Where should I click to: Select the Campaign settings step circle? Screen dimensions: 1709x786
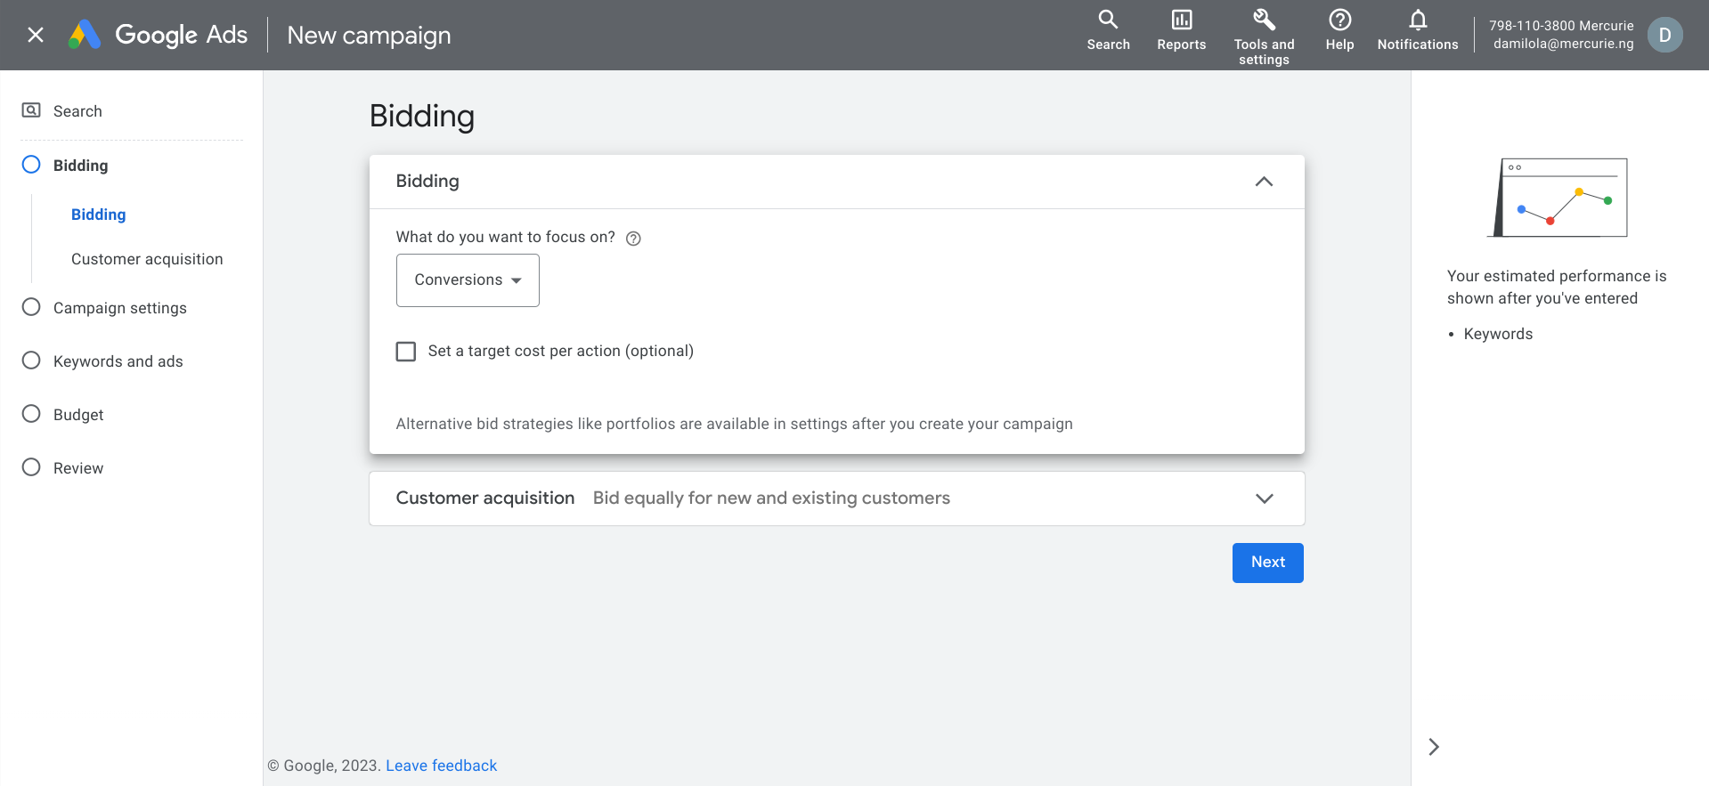pyautogui.click(x=31, y=307)
